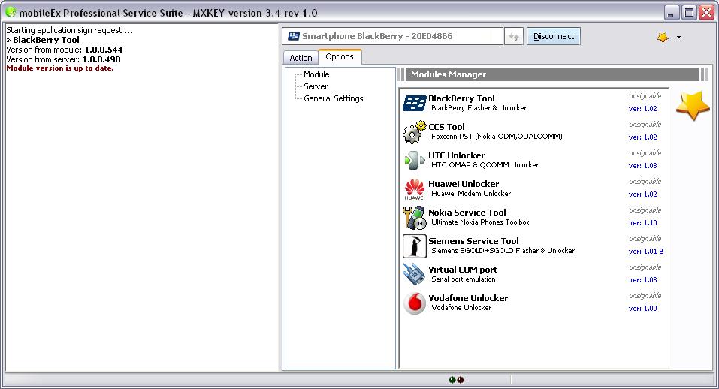The image size is (719, 389).
Task: Select Module in the options tree
Action: click(x=316, y=74)
